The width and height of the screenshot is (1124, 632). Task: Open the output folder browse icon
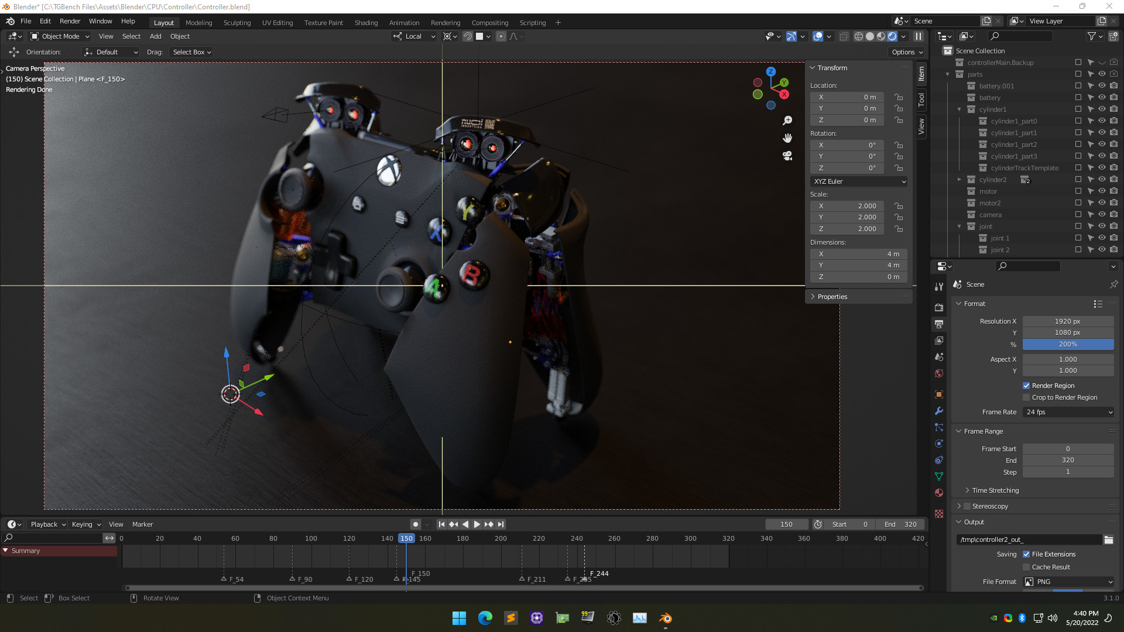coord(1109,540)
